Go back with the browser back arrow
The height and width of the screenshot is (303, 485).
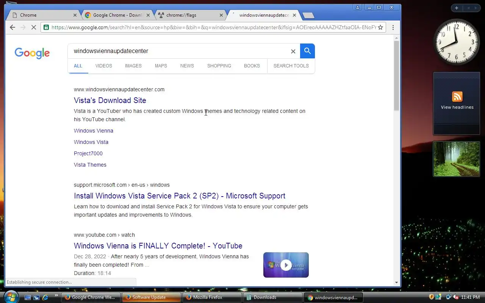pos(13,27)
